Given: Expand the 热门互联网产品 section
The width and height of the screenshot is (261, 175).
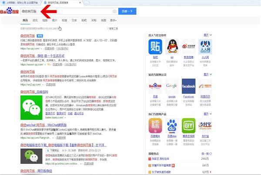Looking at the screenshot, I should point(208,114).
